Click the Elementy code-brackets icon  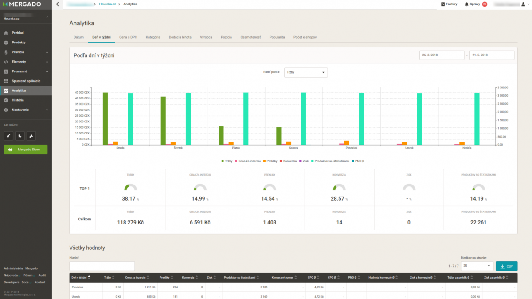click(6, 62)
